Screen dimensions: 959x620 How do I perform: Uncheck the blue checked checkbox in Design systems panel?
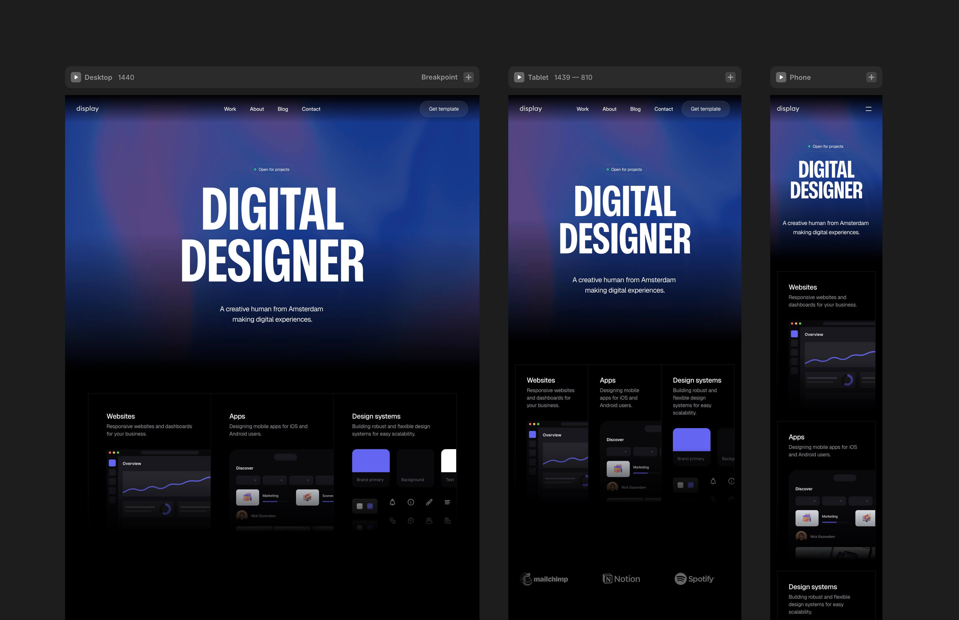click(370, 506)
